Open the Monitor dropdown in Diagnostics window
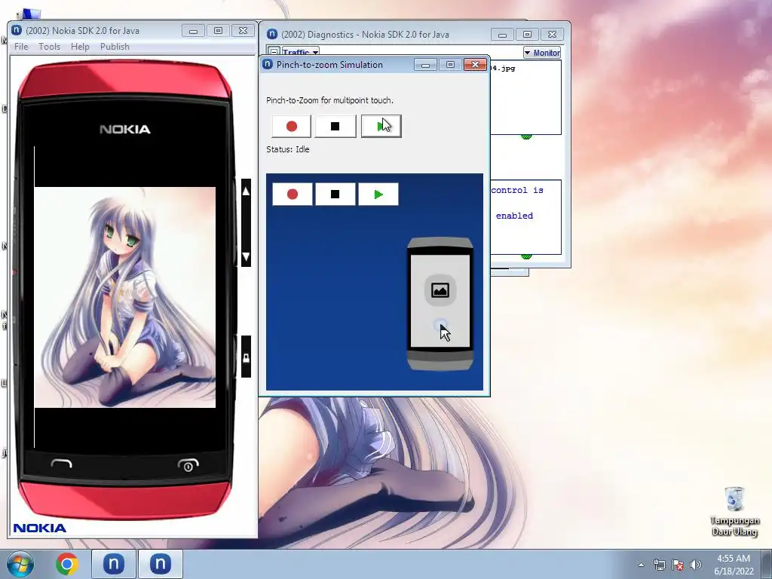The width and height of the screenshot is (772, 579). coord(542,53)
